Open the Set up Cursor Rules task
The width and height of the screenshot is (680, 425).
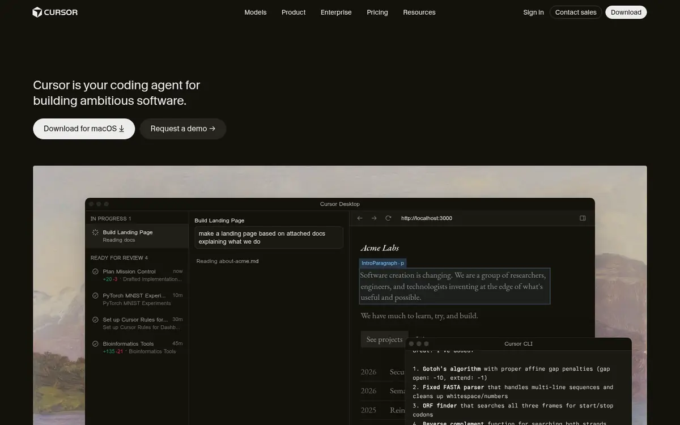(137, 323)
